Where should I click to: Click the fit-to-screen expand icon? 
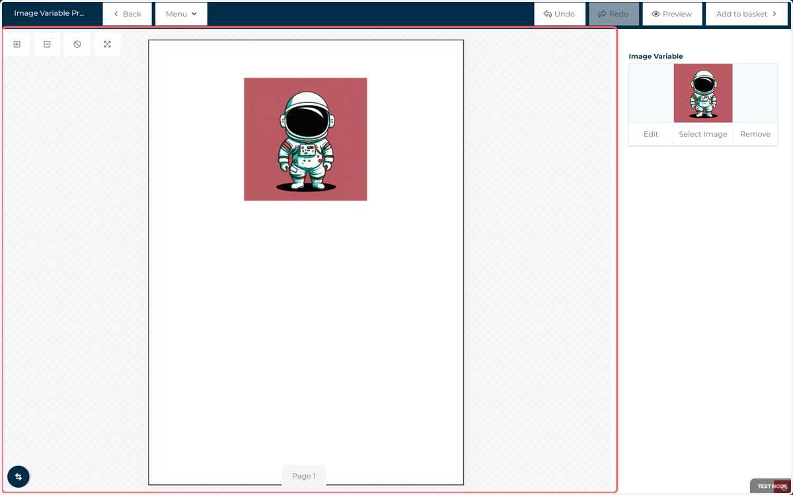[x=107, y=44]
